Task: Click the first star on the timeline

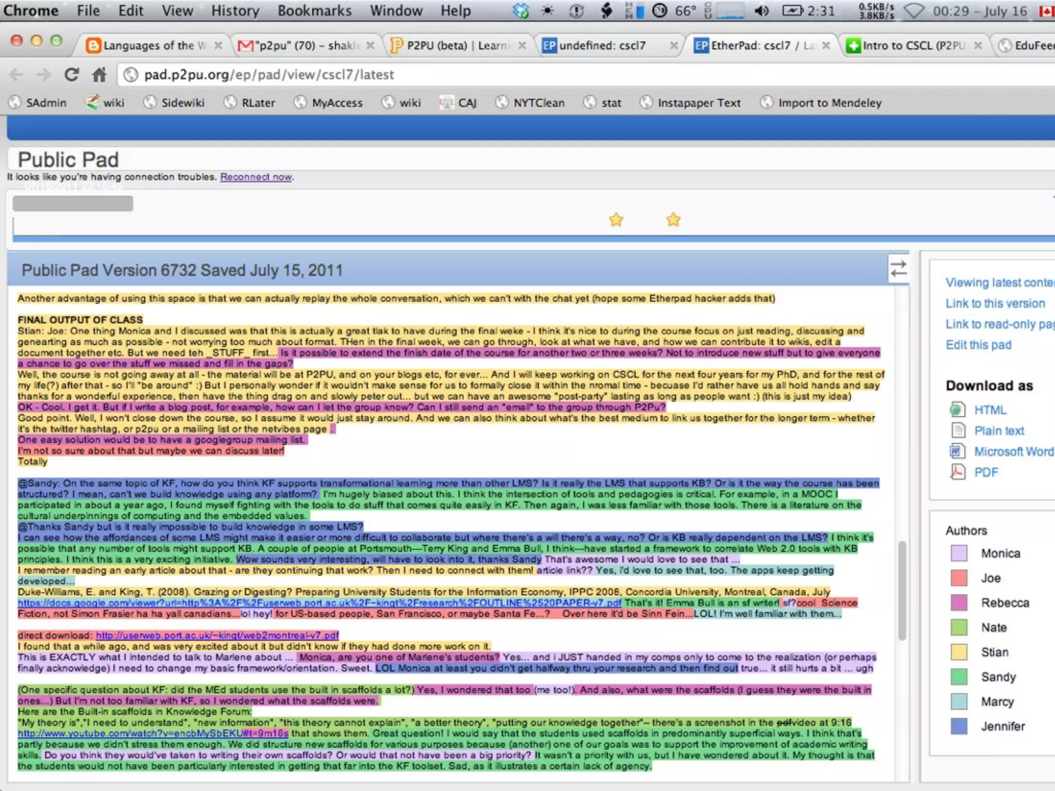Action: coord(616,220)
